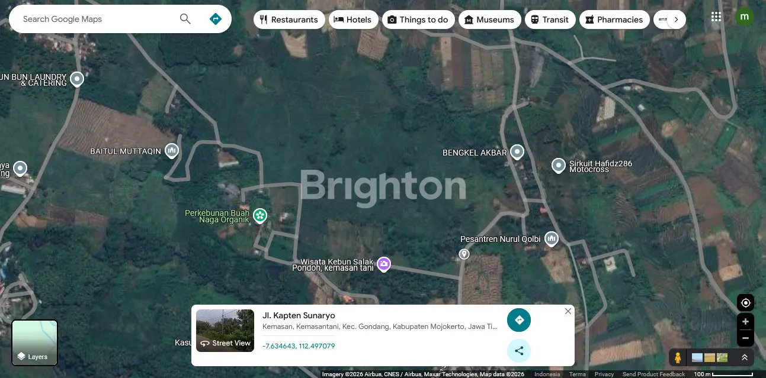Open the Street View thumbnail
The width and height of the screenshot is (766, 378).
pyautogui.click(x=225, y=330)
